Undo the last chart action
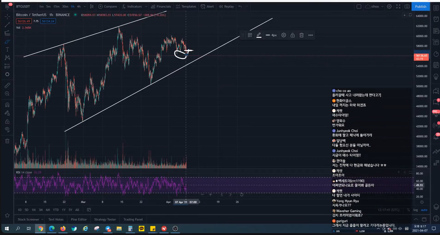 tap(240, 6)
